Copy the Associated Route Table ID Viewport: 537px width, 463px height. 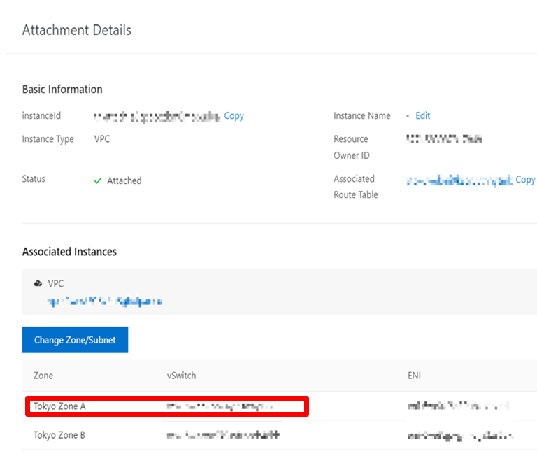point(525,180)
